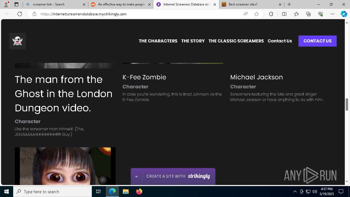Open browser Collections
The width and height of the screenshot is (350, 197).
(308, 14)
